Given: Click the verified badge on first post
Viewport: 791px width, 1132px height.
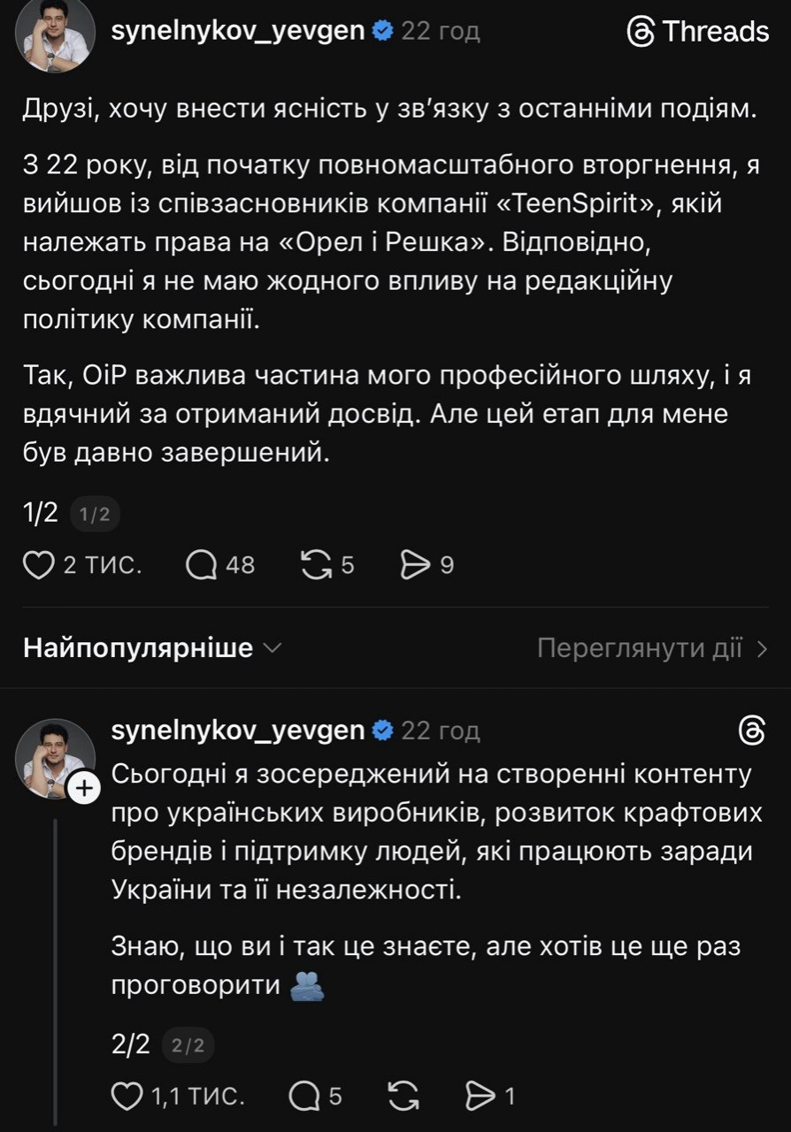Looking at the screenshot, I should [x=382, y=31].
